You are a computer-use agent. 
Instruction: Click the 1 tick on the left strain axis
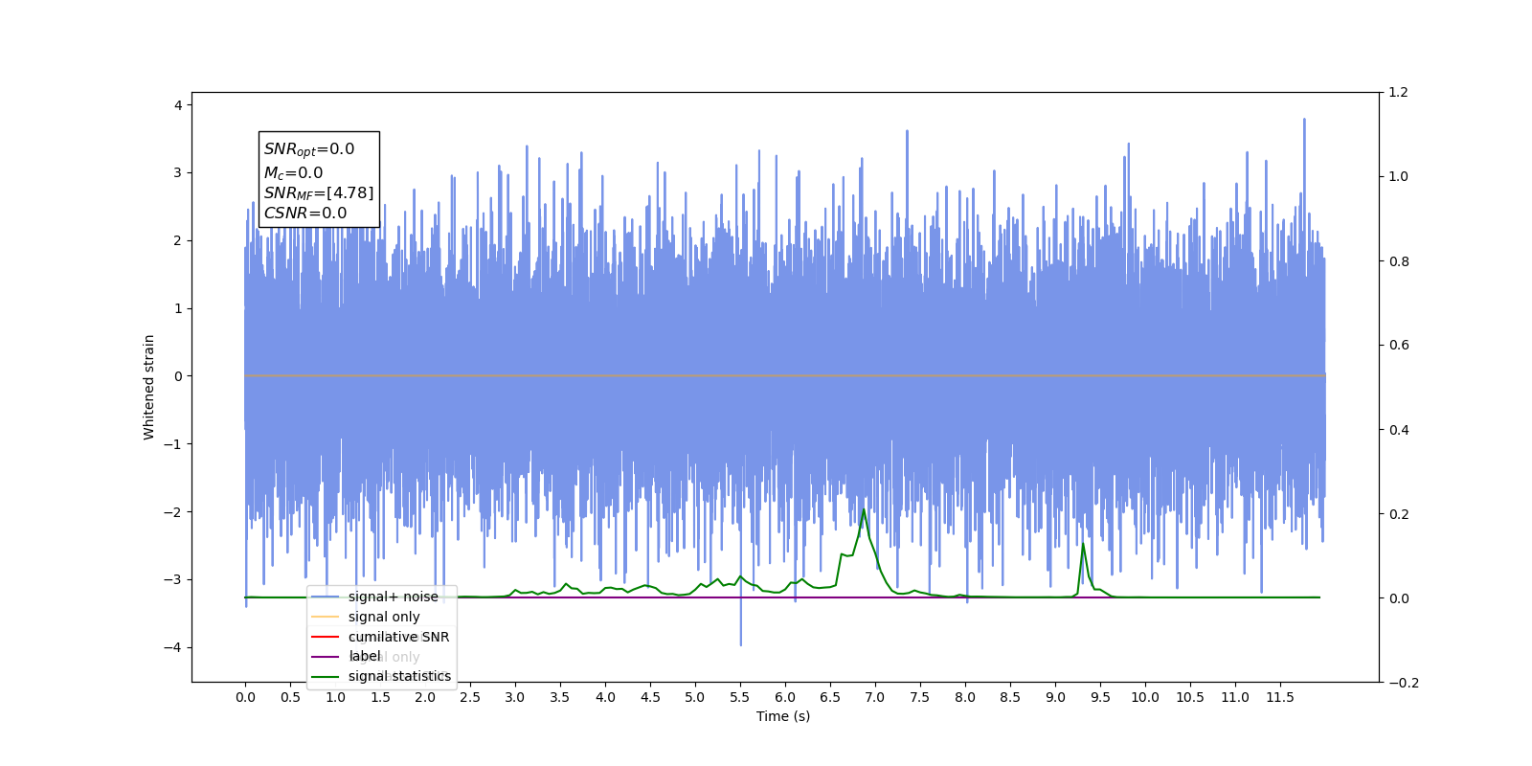(178, 308)
